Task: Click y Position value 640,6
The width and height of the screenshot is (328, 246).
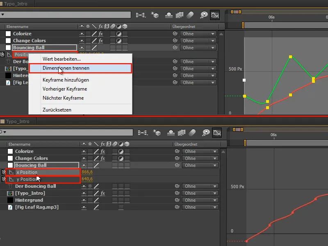Action: (x=87, y=179)
